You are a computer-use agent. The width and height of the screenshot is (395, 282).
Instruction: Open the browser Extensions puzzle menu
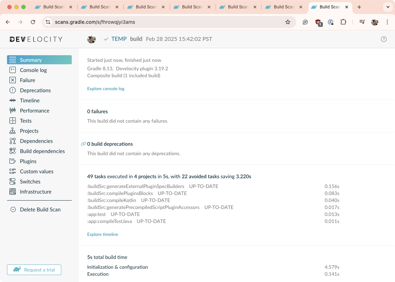343,22
